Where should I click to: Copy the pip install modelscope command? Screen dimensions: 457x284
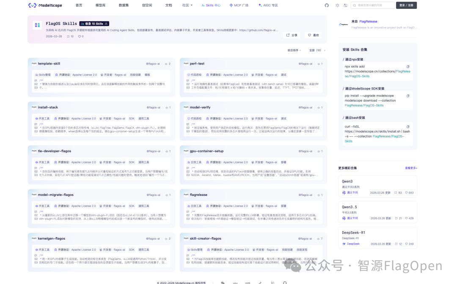(408, 96)
